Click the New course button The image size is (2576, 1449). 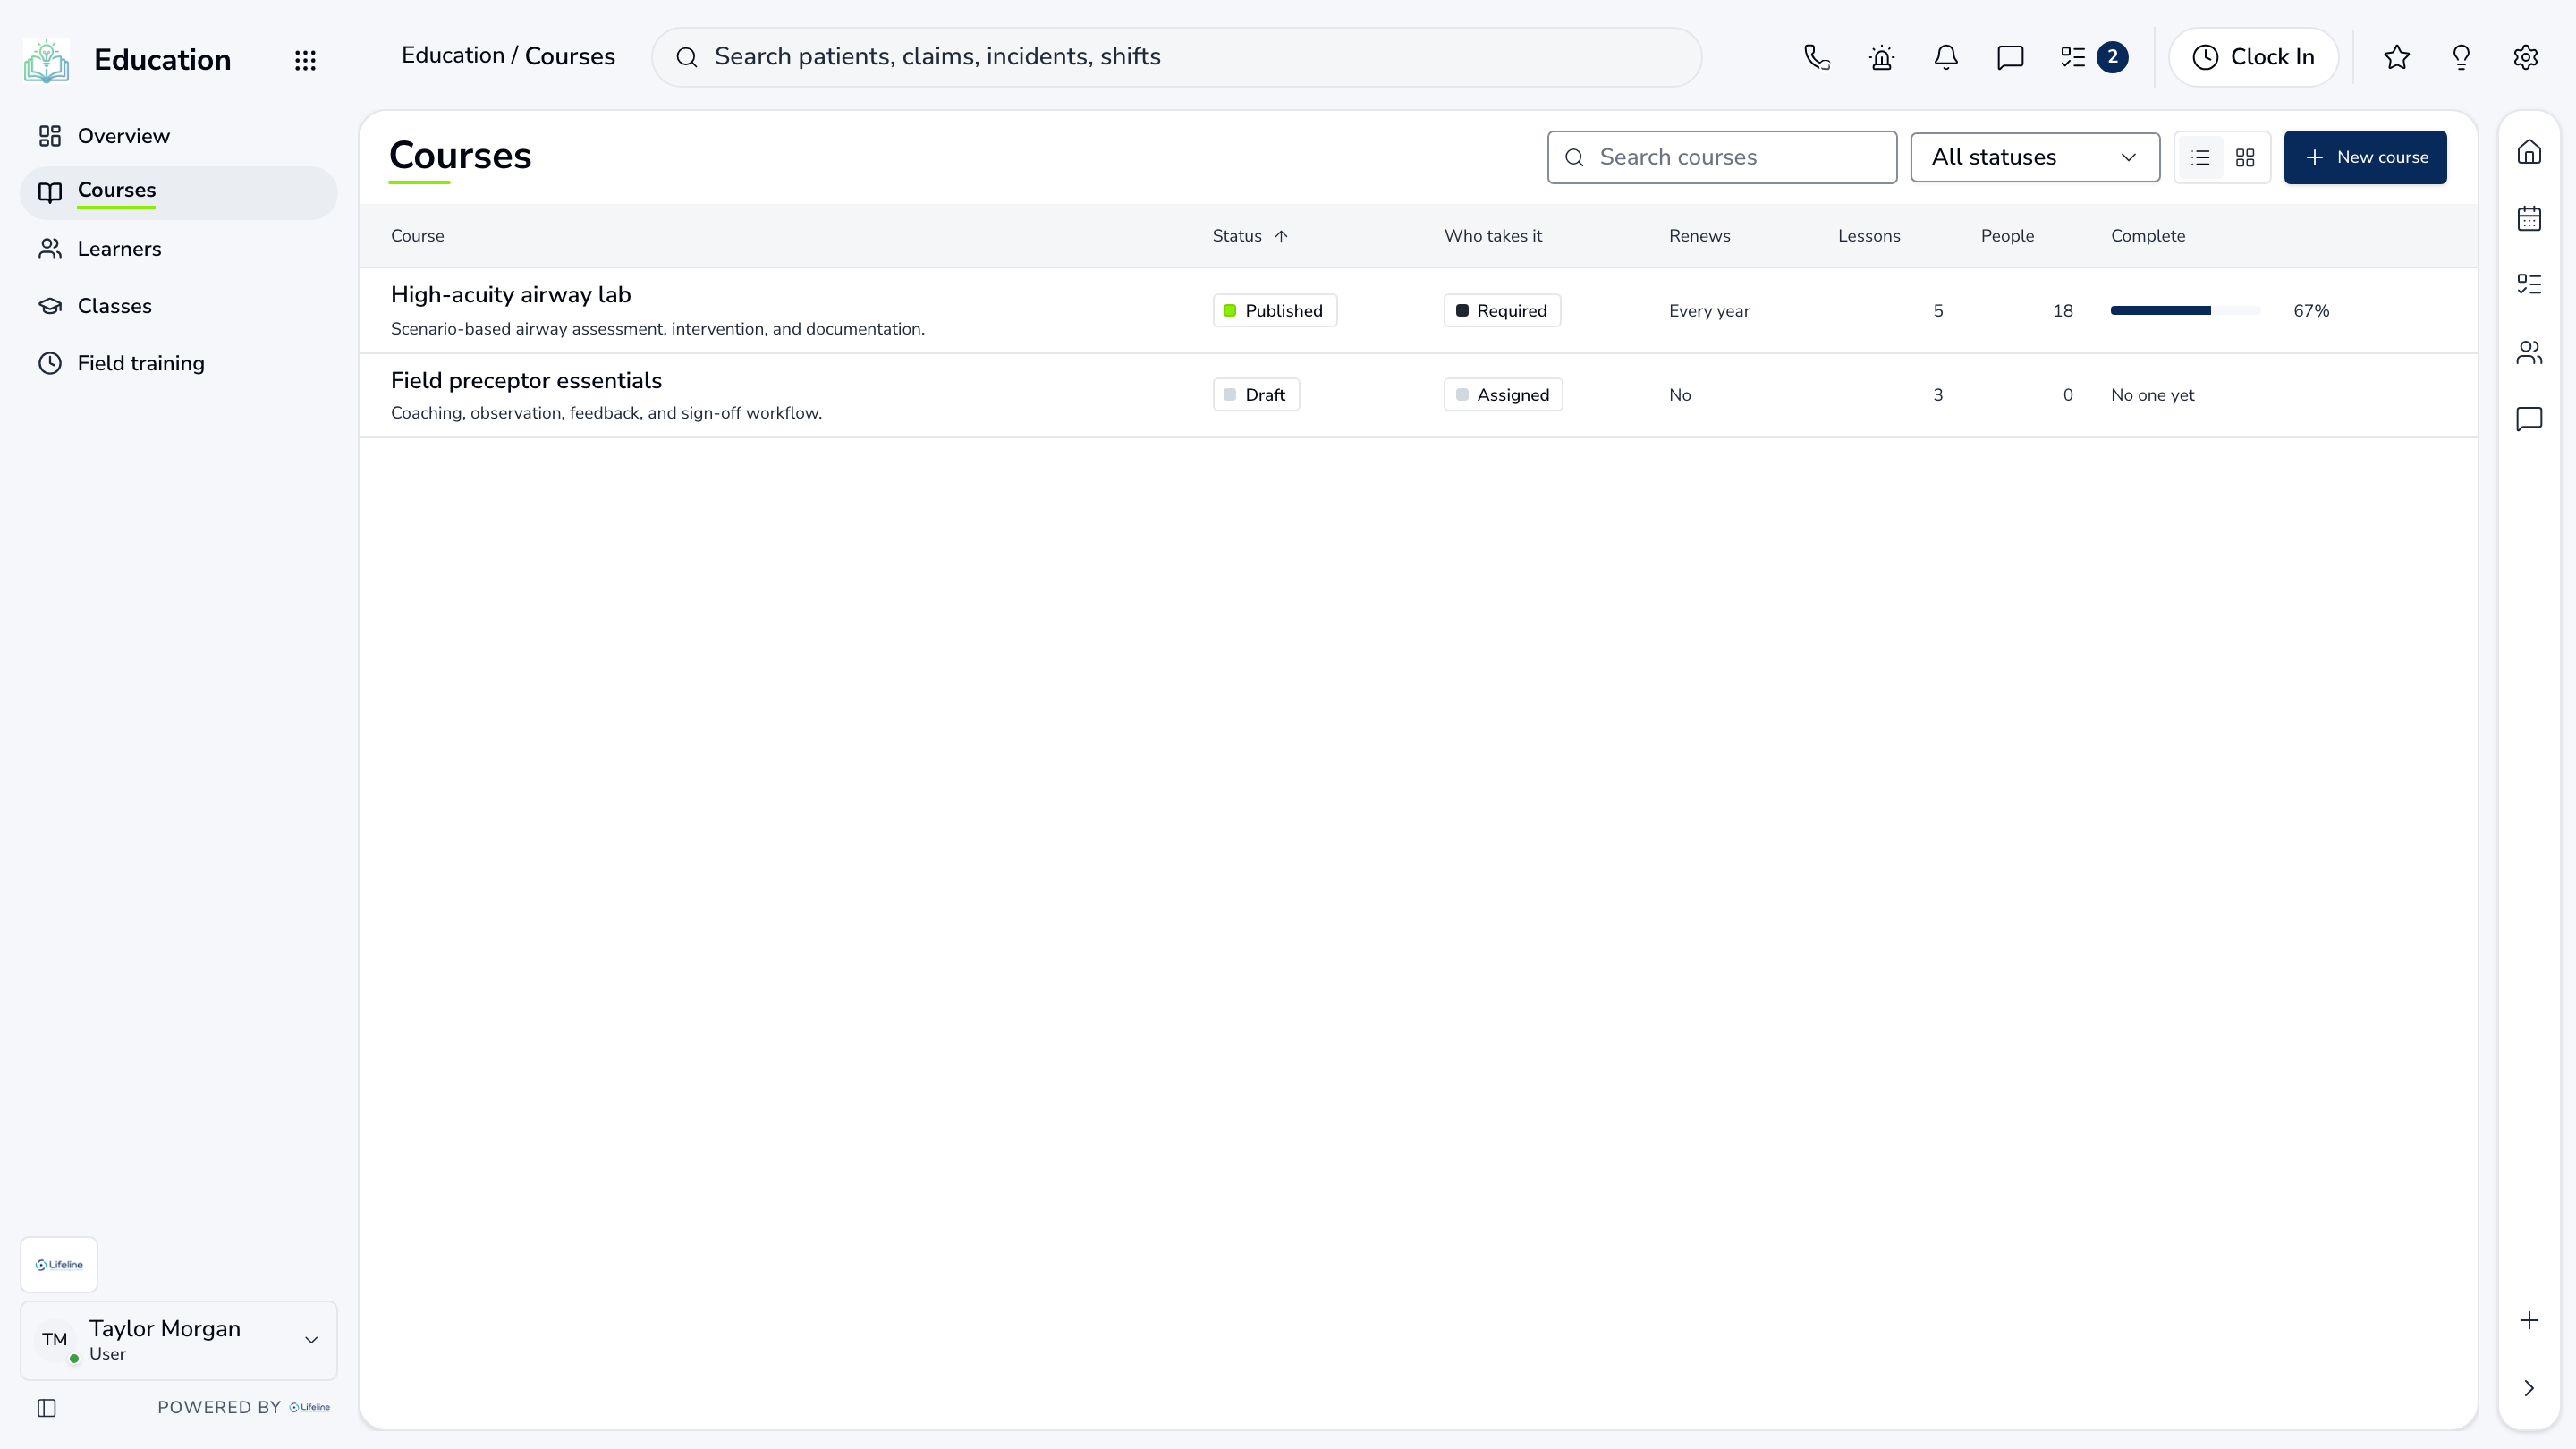pyautogui.click(x=2365, y=157)
